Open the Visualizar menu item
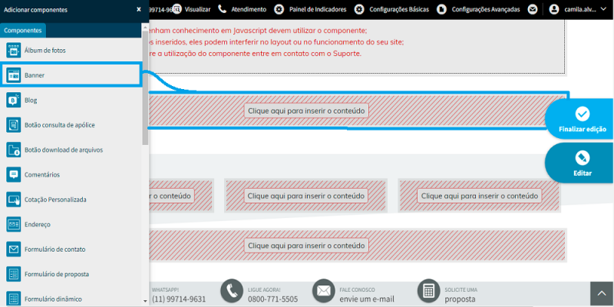The height and width of the screenshot is (307, 614). pos(197,9)
